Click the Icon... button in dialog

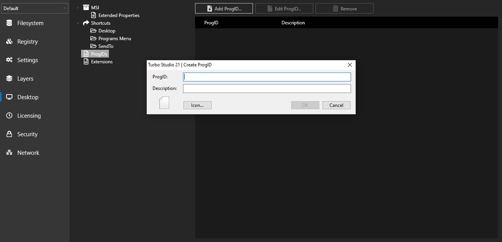[197, 105]
